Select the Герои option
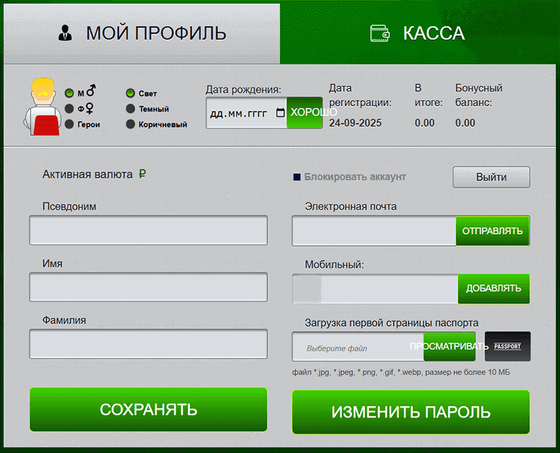560x453 pixels. point(69,124)
